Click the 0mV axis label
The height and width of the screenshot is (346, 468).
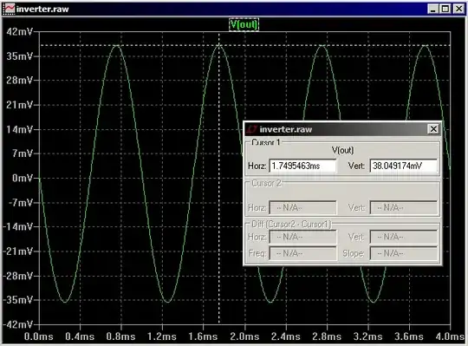22,179
